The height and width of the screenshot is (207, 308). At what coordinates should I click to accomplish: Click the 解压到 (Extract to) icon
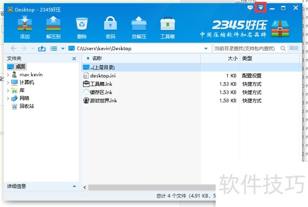[53, 24]
